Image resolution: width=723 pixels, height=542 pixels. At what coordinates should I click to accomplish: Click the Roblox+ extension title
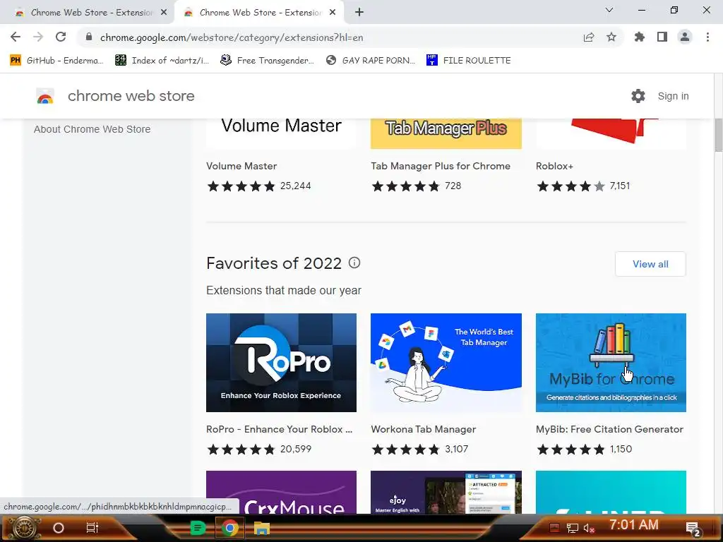coord(554,166)
